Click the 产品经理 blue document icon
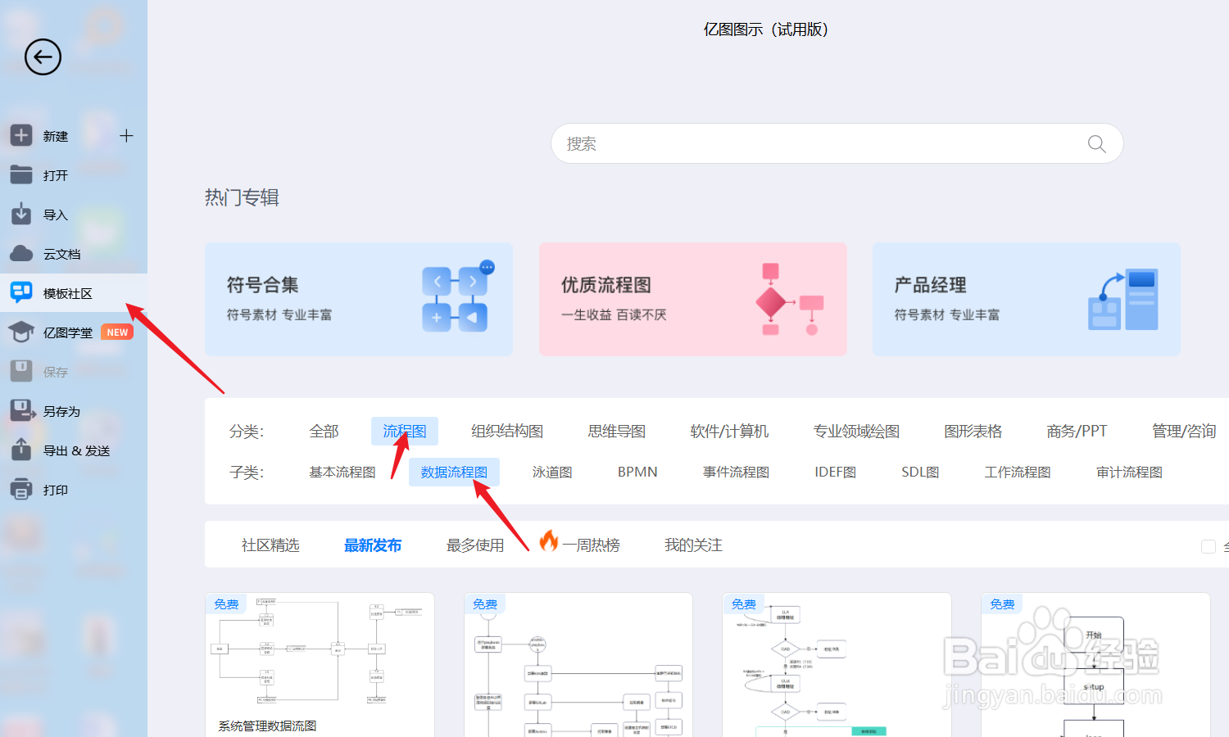This screenshot has height=737, width=1229. click(1123, 299)
